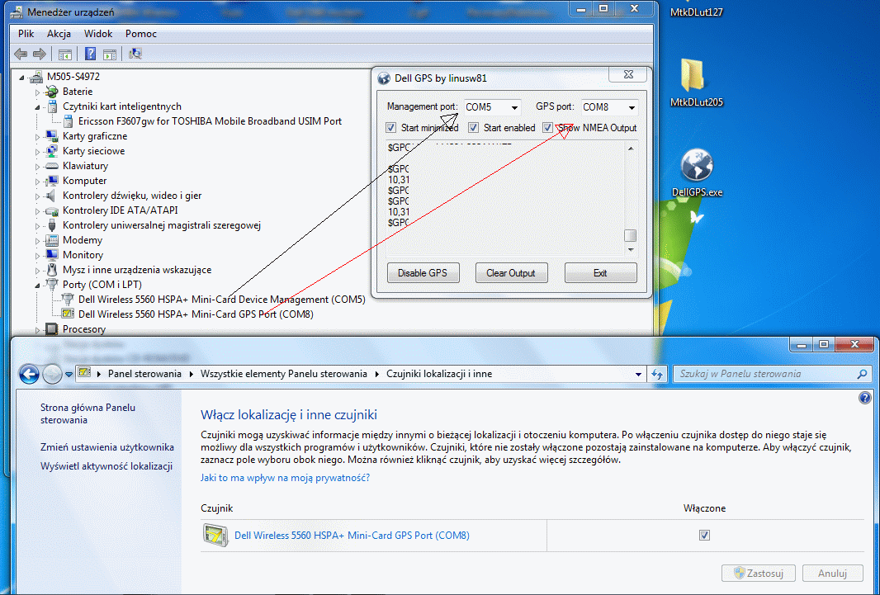The image size is (880, 595).
Task: Select the Karty sieciowe icon
Action: (52, 151)
